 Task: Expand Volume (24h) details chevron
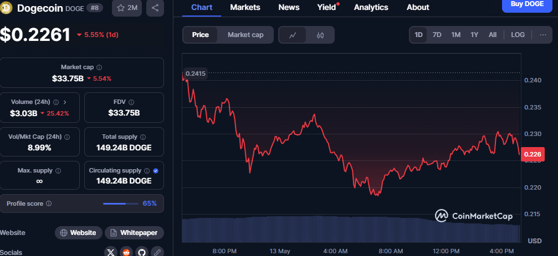(x=65, y=102)
